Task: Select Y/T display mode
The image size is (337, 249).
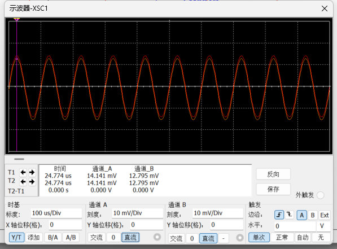Action: tap(16, 237)
